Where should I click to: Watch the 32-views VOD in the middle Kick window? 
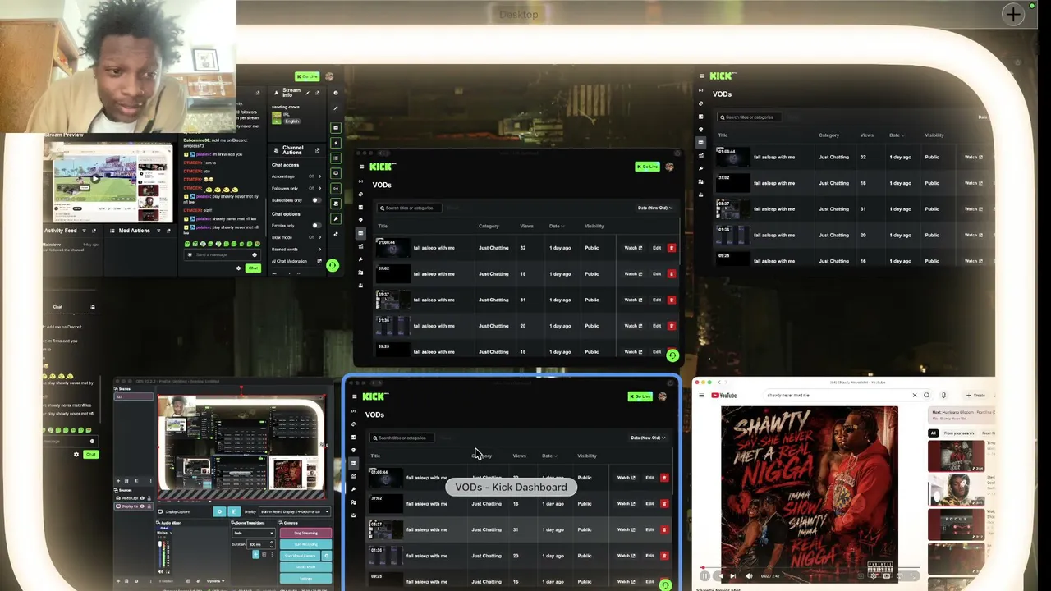click(633, 248)
